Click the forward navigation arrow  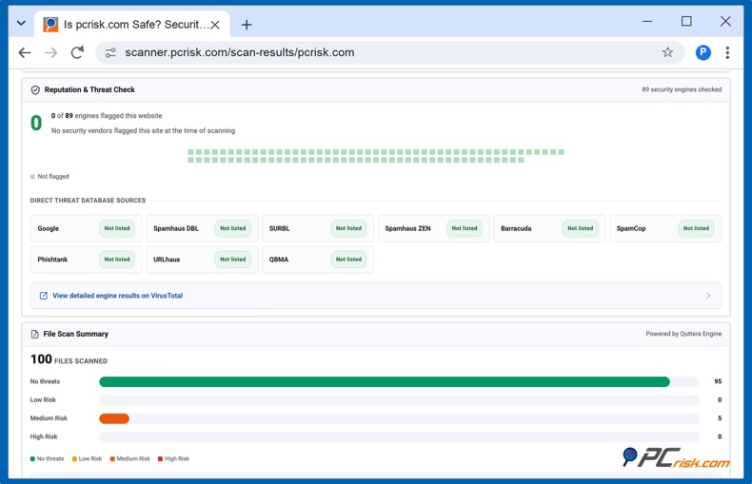(x=50, y=52)
